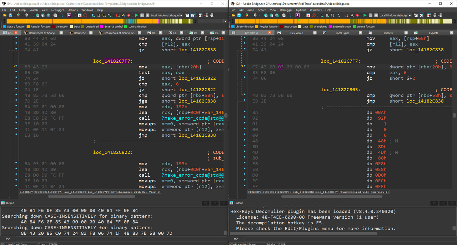Screen dimensions: 457x245
Task: Switch to the Local Types tab
Action: click(x=342, y=33)
